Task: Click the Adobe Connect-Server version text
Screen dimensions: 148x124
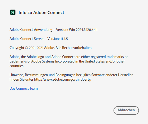Action: point(39,39)
